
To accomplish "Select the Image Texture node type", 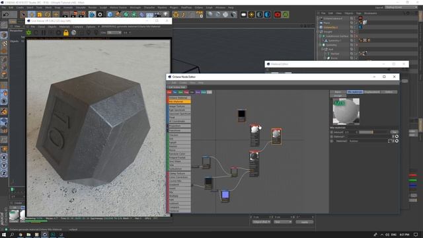I will tap(180, 106).
